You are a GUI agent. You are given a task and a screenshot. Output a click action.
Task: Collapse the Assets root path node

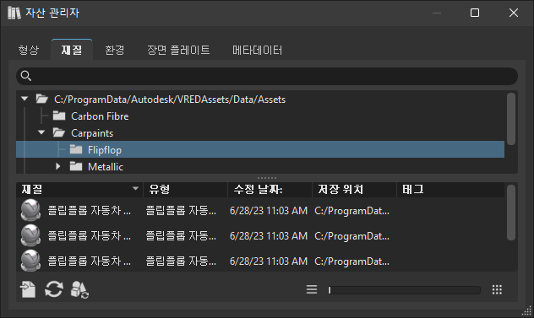click(25, 99)
